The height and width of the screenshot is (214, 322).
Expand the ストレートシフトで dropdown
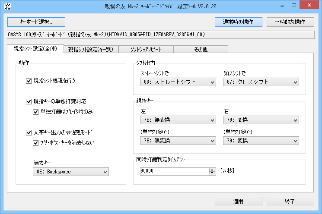178,82
